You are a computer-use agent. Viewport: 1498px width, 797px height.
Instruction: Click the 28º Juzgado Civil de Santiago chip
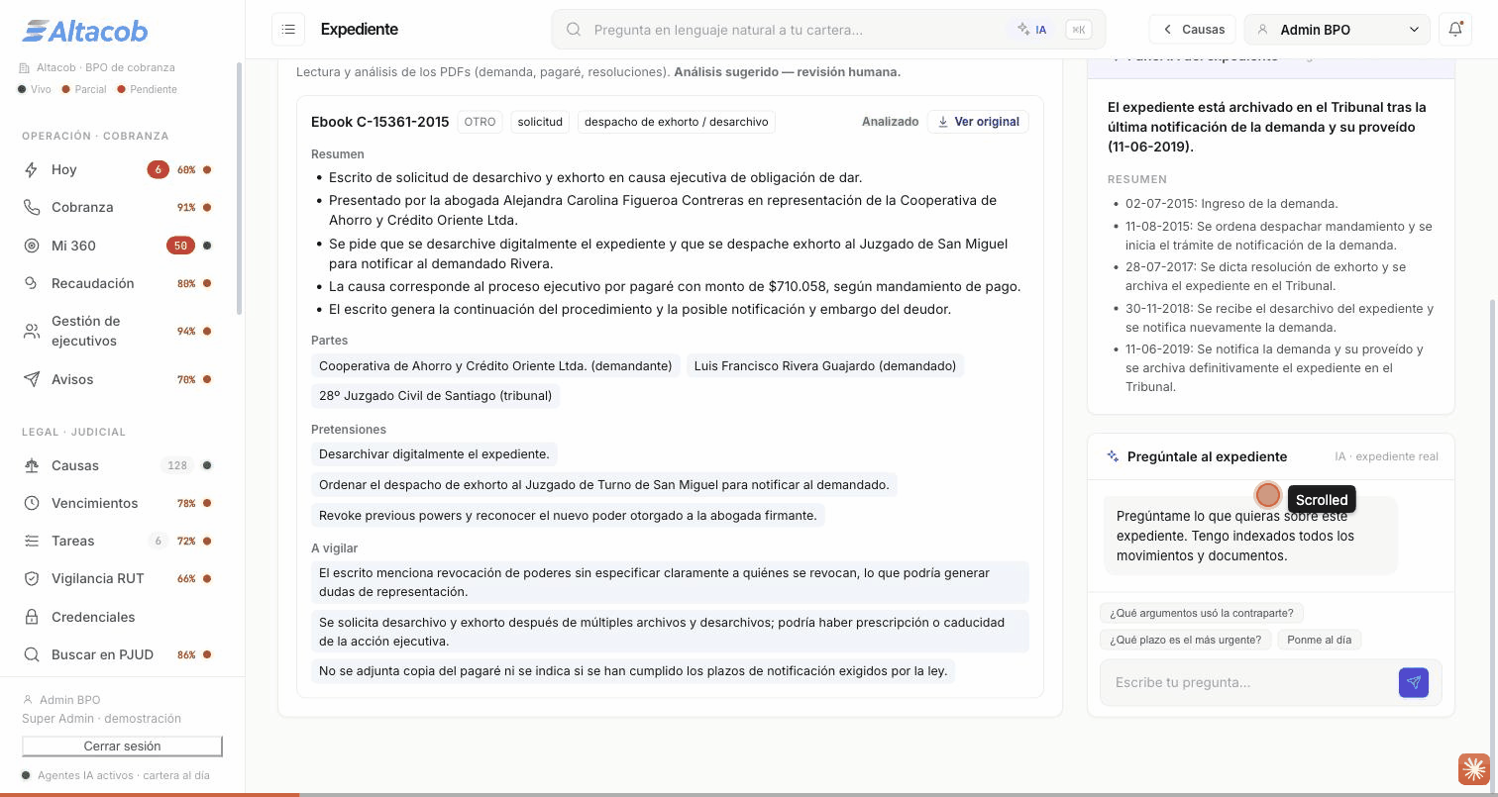pos(435,396)
